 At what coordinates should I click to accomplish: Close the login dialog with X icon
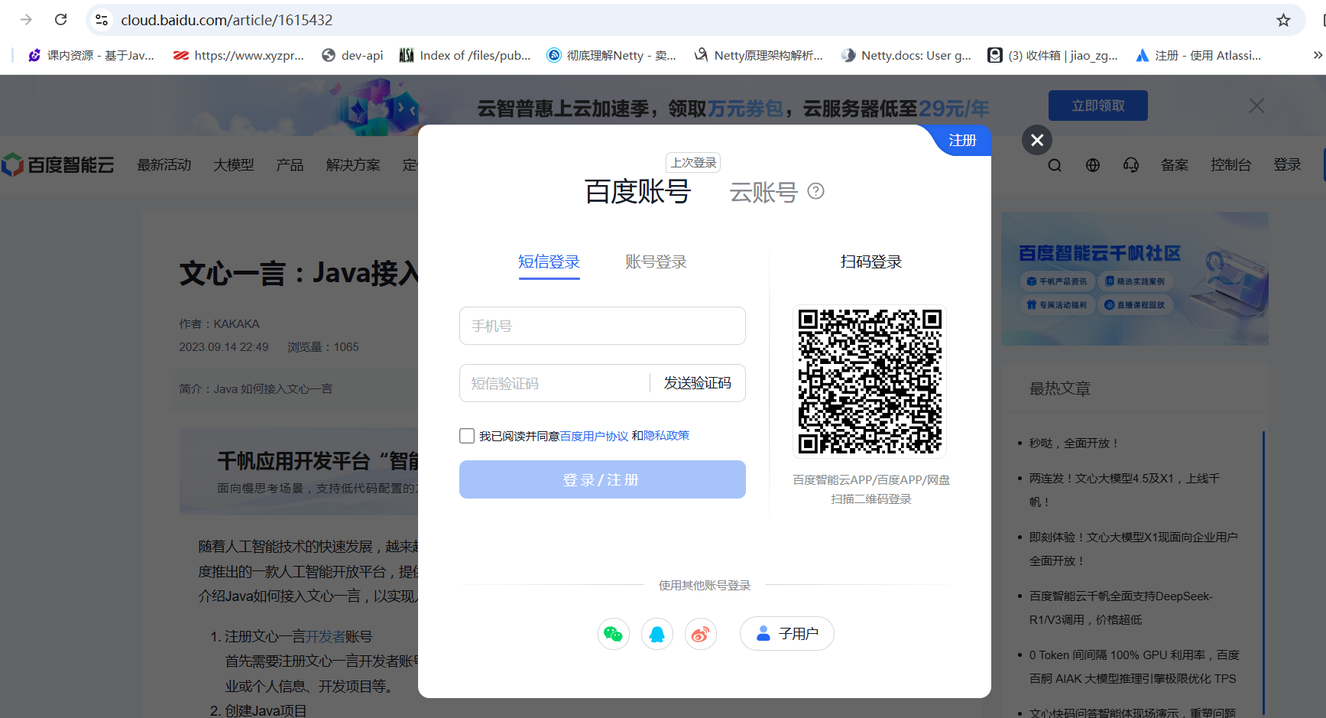tap(1037, 140)
